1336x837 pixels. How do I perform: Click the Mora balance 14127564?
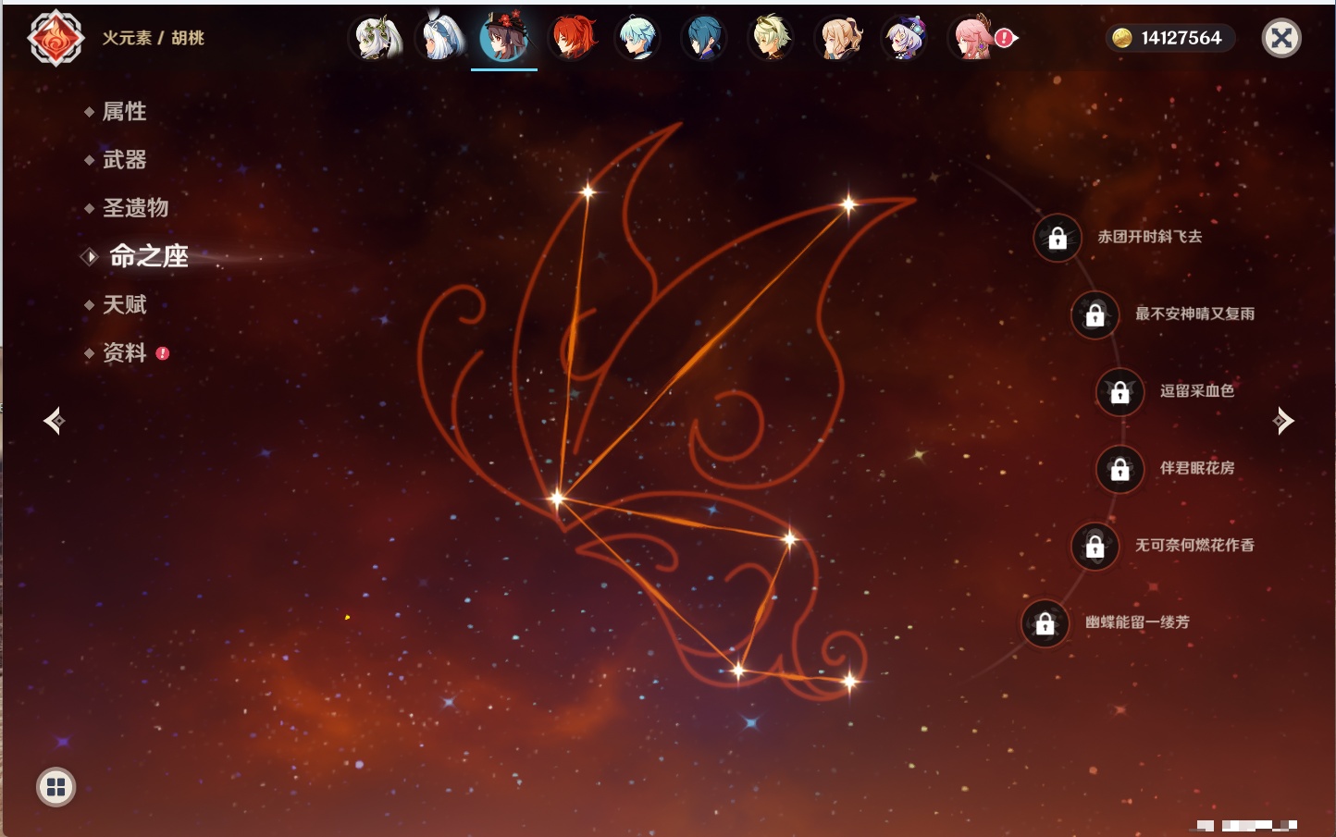[1170, 38]
